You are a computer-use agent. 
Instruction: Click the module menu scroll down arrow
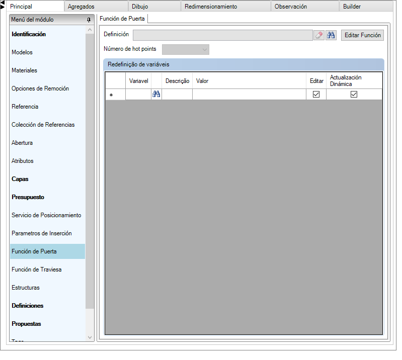(90, 337)
